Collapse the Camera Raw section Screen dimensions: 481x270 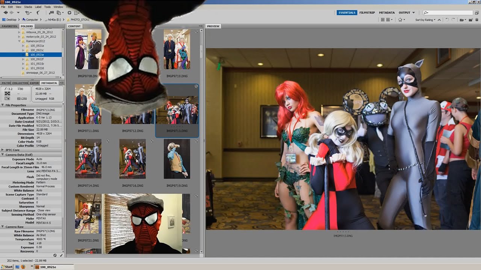pyautogui.click(x=3, y=227)
